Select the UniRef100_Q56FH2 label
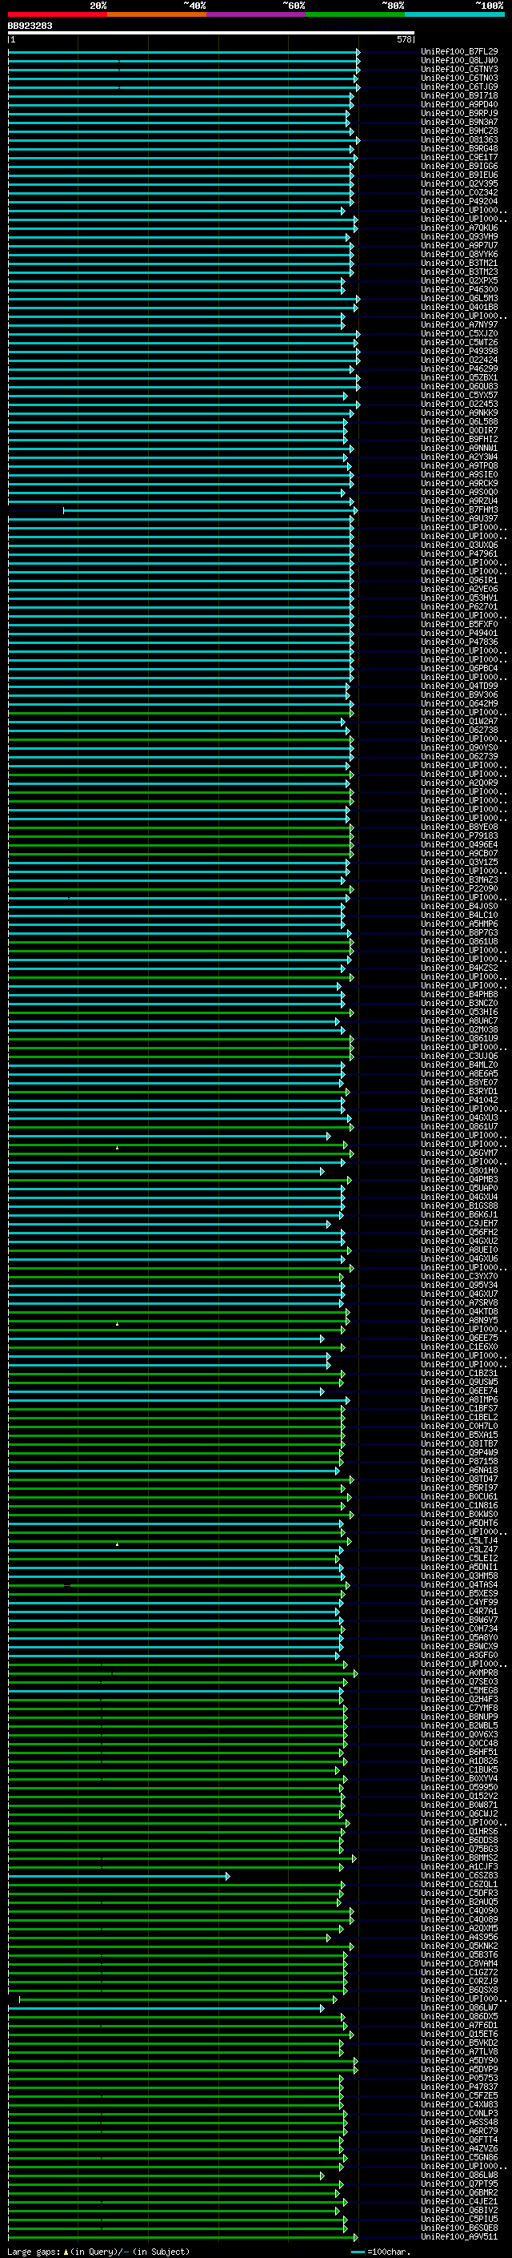The width and height of the screenshot is (512, 2258). pos(459,1233)
